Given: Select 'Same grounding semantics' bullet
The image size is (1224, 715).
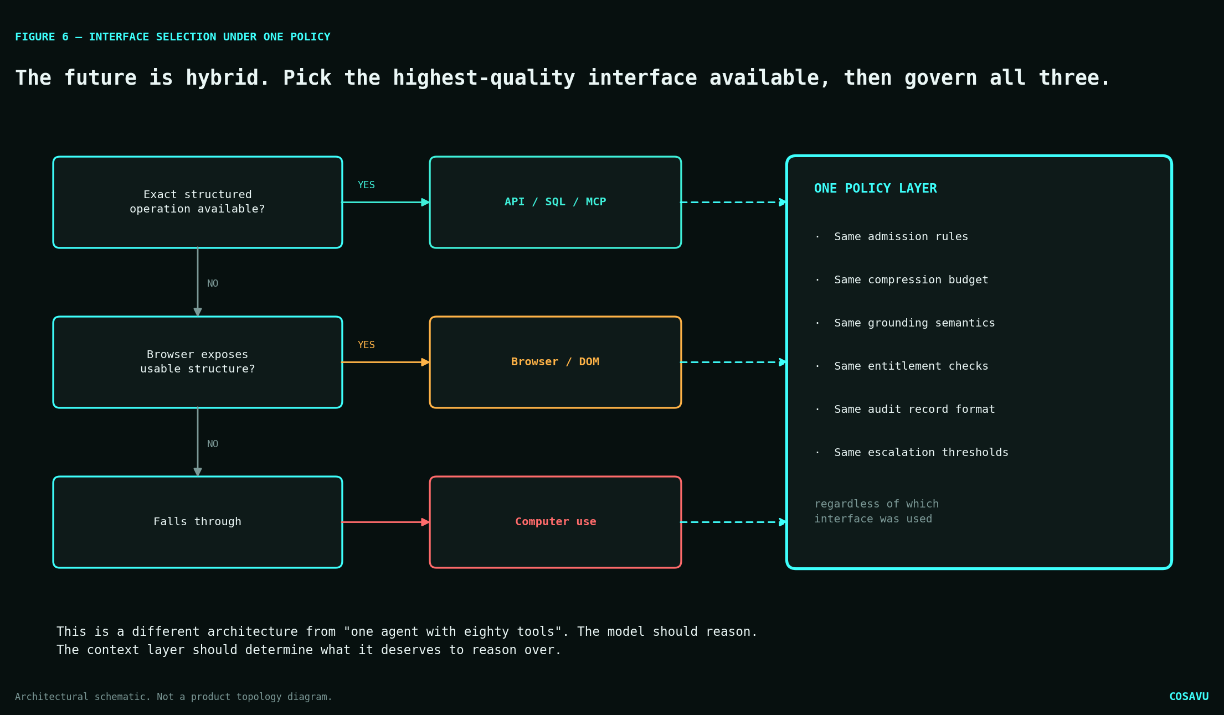Looking at the screenshot, I should [914, 323].
